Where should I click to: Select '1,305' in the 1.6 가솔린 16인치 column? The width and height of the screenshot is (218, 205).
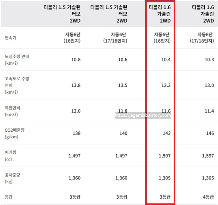coord(165,178)
